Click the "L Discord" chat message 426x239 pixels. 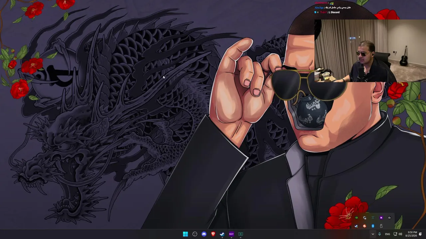[x=334, y=12]
